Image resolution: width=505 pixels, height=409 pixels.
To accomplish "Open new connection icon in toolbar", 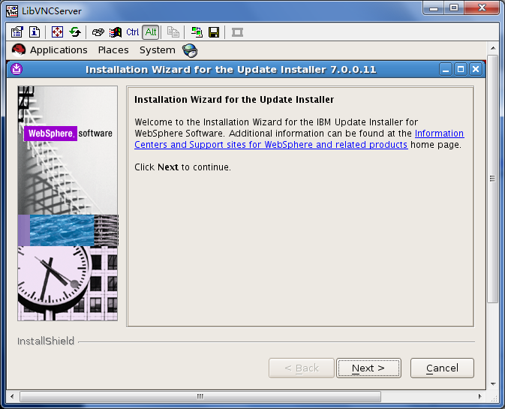I will pyautogui.click(x=197, y=32).
